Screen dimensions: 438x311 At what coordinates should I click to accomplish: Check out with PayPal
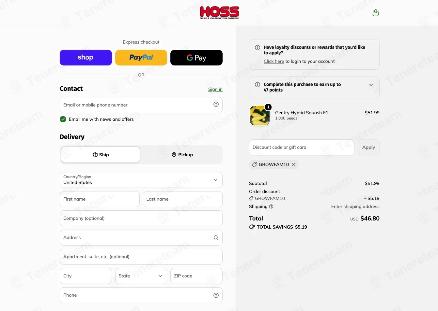point(141,58)
